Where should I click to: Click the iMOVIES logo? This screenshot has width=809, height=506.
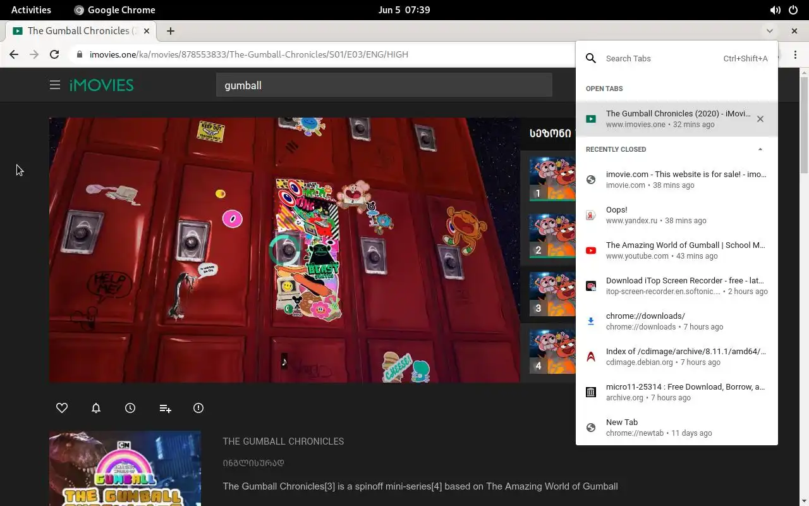101,85
